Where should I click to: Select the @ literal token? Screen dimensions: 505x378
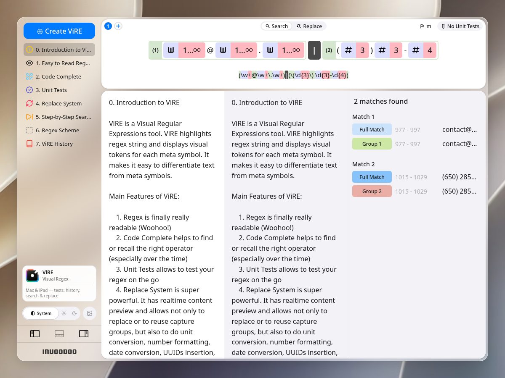[x=210, y=50]
